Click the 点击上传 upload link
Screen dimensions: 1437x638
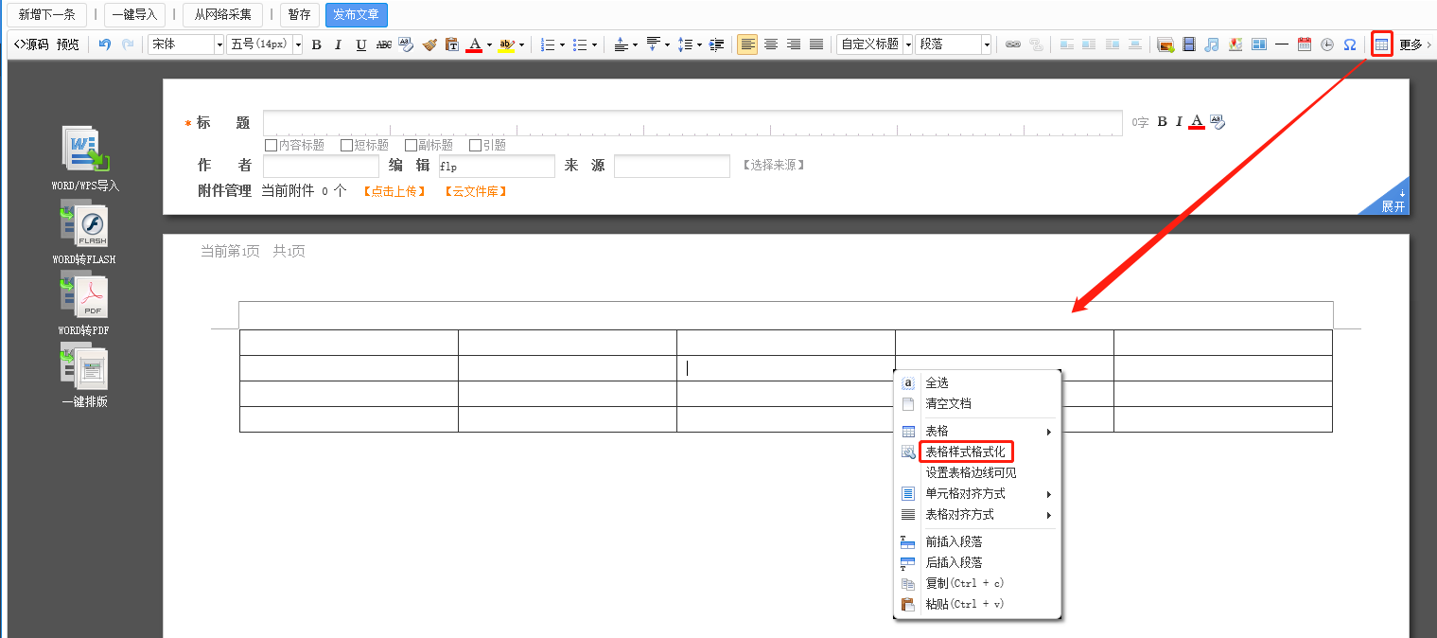[394, 191]
